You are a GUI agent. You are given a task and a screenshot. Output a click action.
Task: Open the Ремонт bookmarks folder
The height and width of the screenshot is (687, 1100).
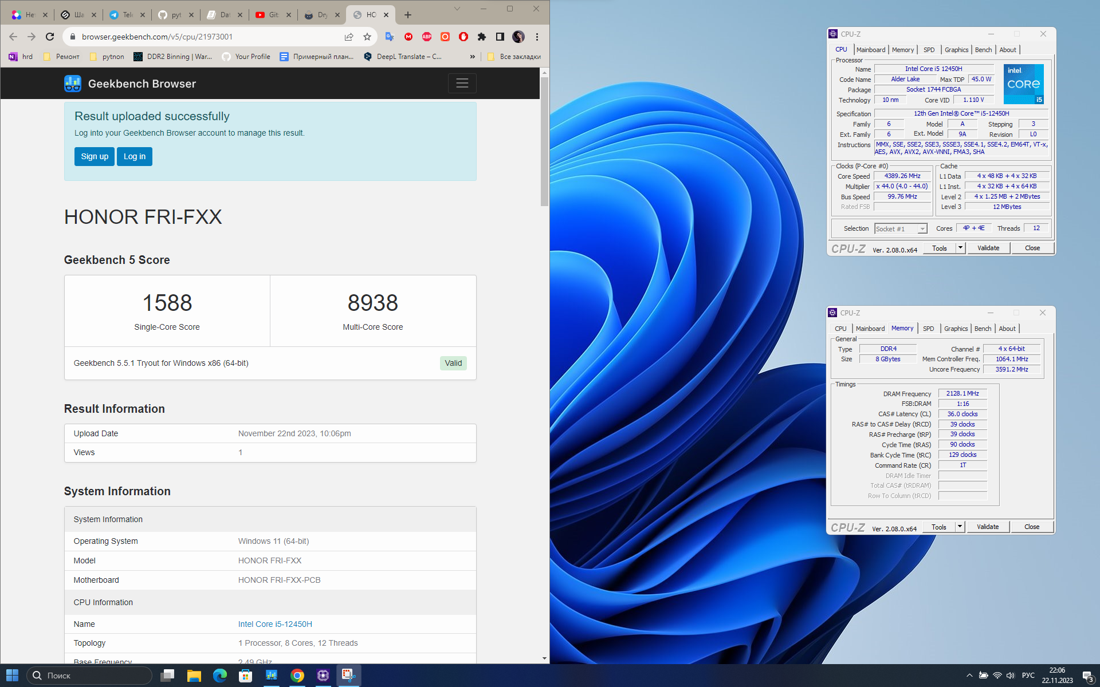coord(61,57)
